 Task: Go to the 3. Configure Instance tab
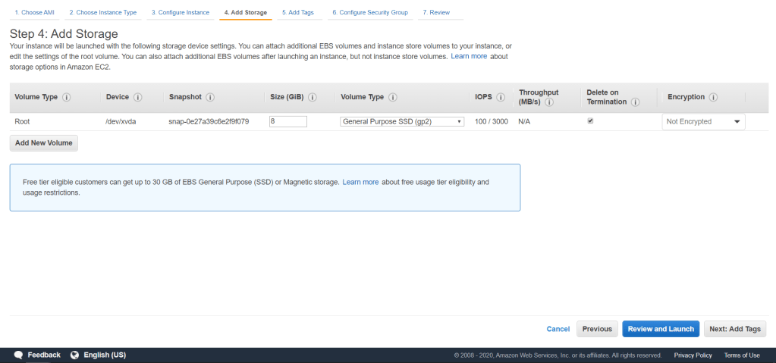pyautogui.click(x=180, y=13)
